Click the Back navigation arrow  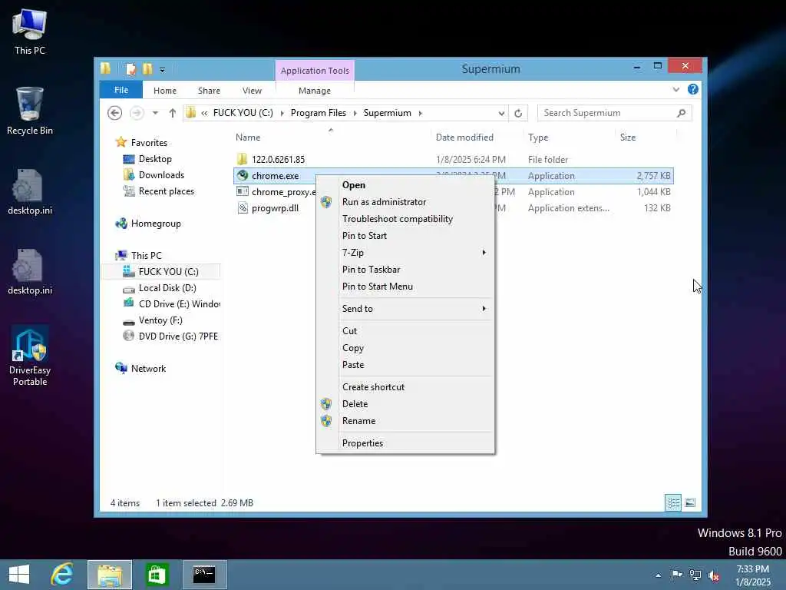tap(115, 113)
